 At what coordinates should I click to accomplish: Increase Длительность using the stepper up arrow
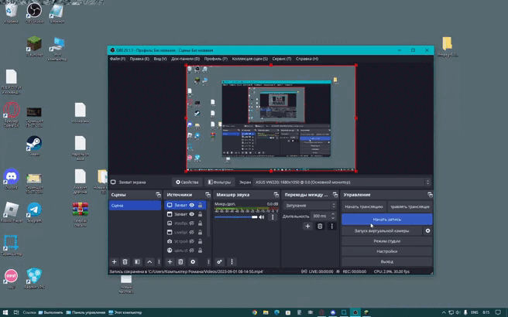coord(333,214)
